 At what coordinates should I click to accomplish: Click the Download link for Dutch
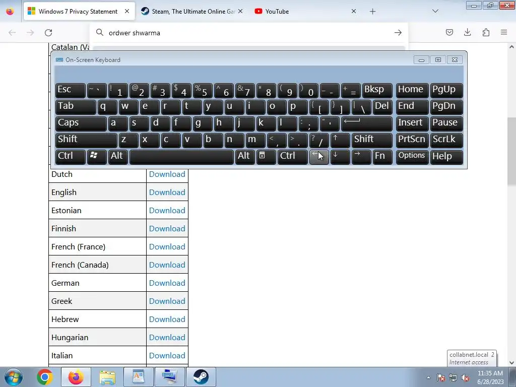click(x=167, y=174)
